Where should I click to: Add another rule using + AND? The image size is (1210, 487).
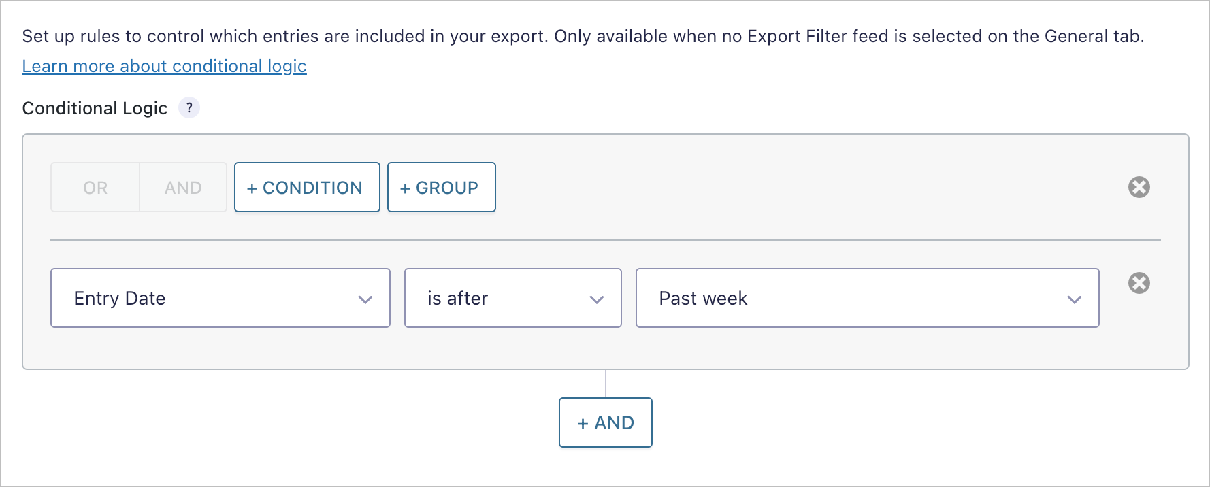click(x=605, y=422)
